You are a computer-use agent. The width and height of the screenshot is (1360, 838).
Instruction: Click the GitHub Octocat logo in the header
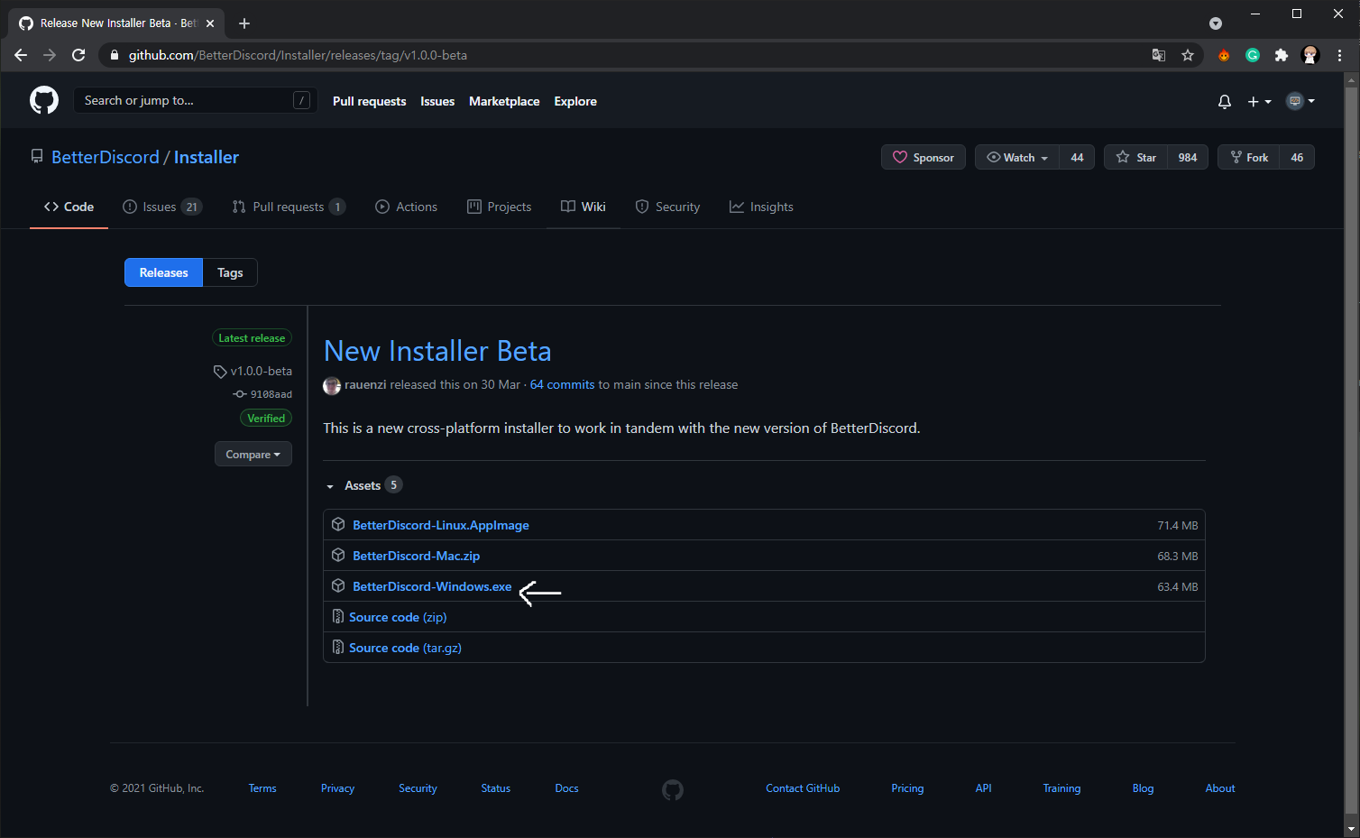click(44, 100)
